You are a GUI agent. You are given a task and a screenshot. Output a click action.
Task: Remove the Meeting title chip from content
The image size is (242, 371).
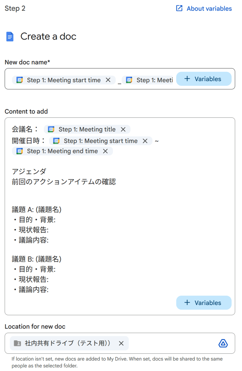(123, 129)
